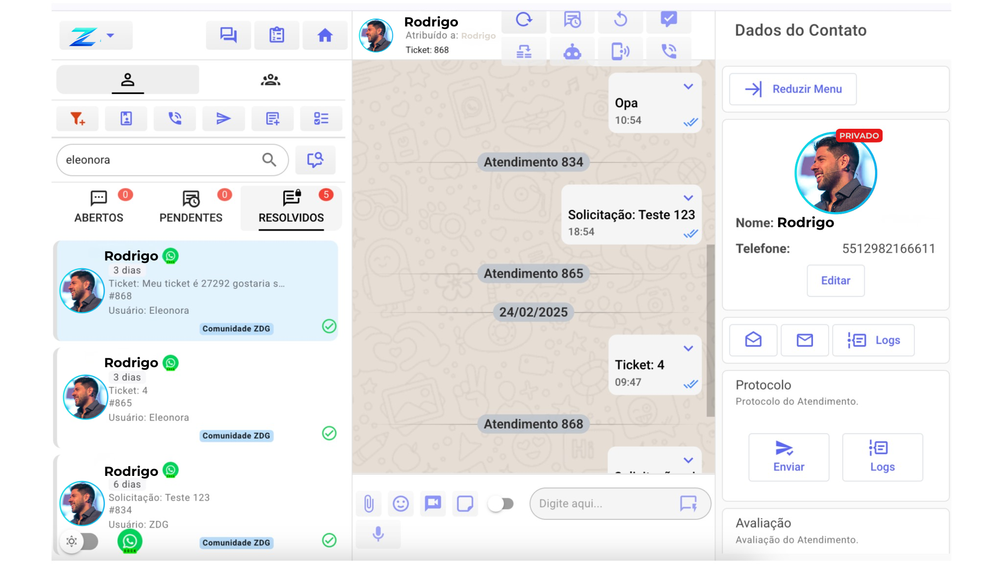The image size is (1003, 564).
Task: Click the robot chatbot icon in the header
Action: 572,51
